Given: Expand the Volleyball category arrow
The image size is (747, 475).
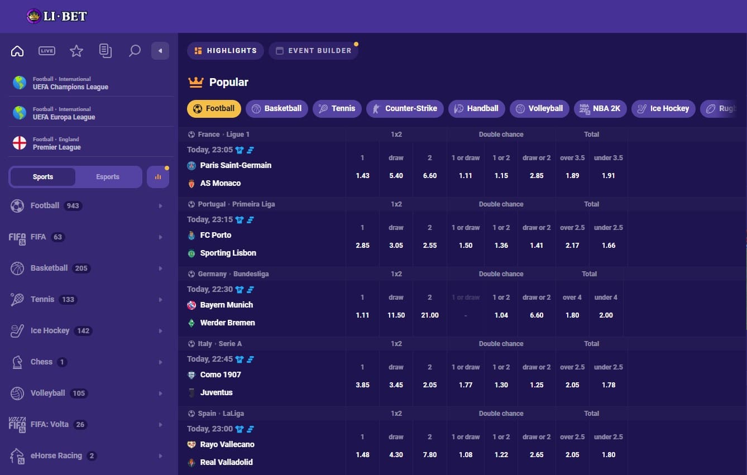Looking at the screenshot, I should point(160,394).
